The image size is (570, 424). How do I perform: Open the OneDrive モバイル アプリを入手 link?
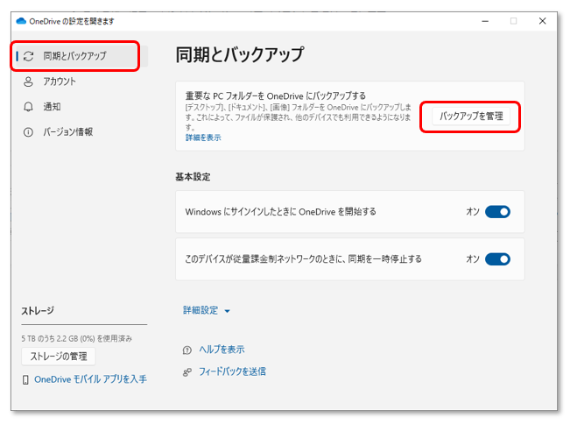90,379
